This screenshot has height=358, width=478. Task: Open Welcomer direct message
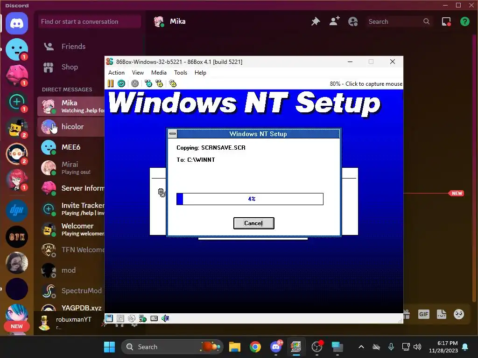(71, 229)
